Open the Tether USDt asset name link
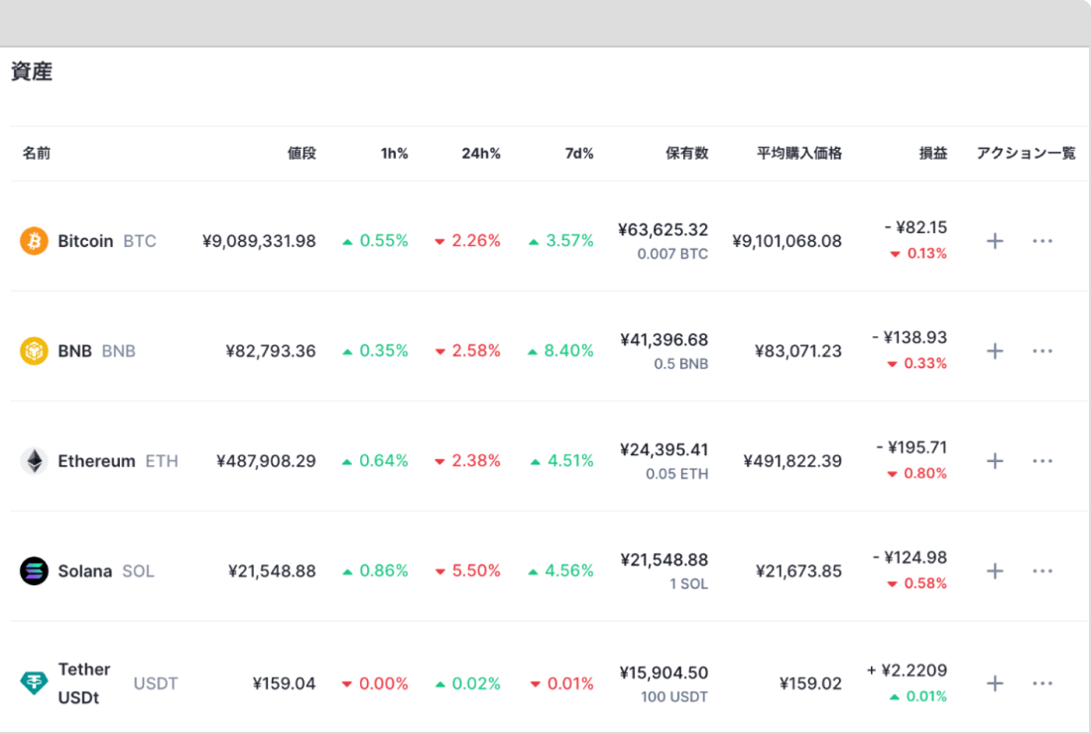1091x734 pixels. (x=84, y=683)
